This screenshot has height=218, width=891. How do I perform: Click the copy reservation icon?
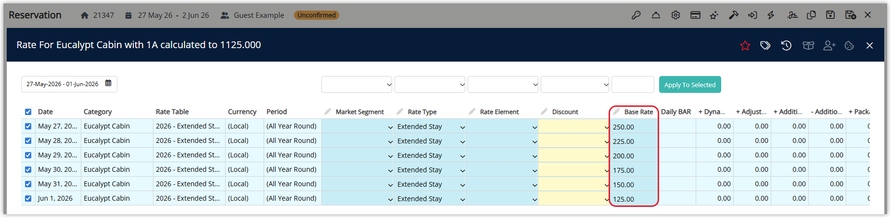(811, 15)
